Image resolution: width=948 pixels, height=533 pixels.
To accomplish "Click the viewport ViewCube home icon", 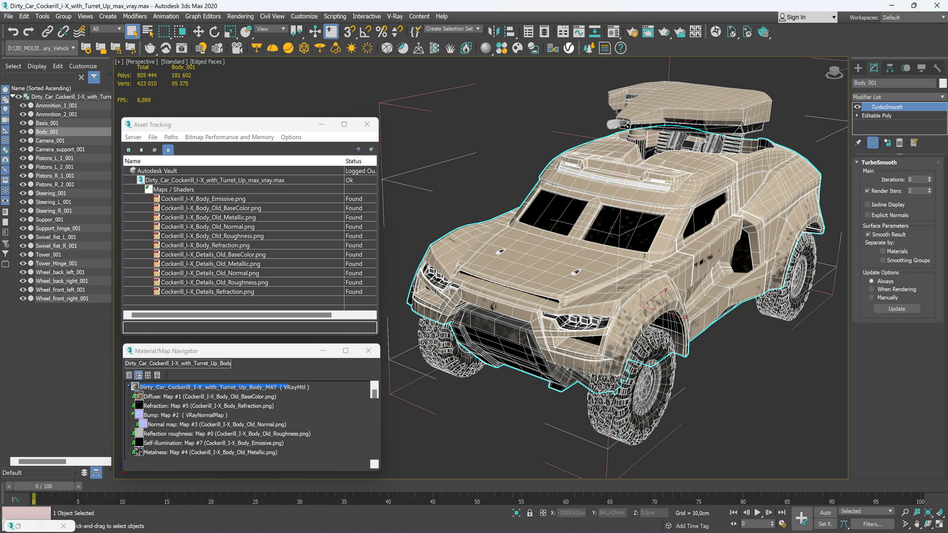I will click(x=834, y=72).
